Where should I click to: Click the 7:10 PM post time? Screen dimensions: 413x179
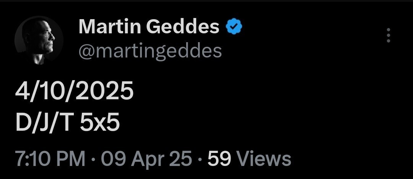click(50, 158)
